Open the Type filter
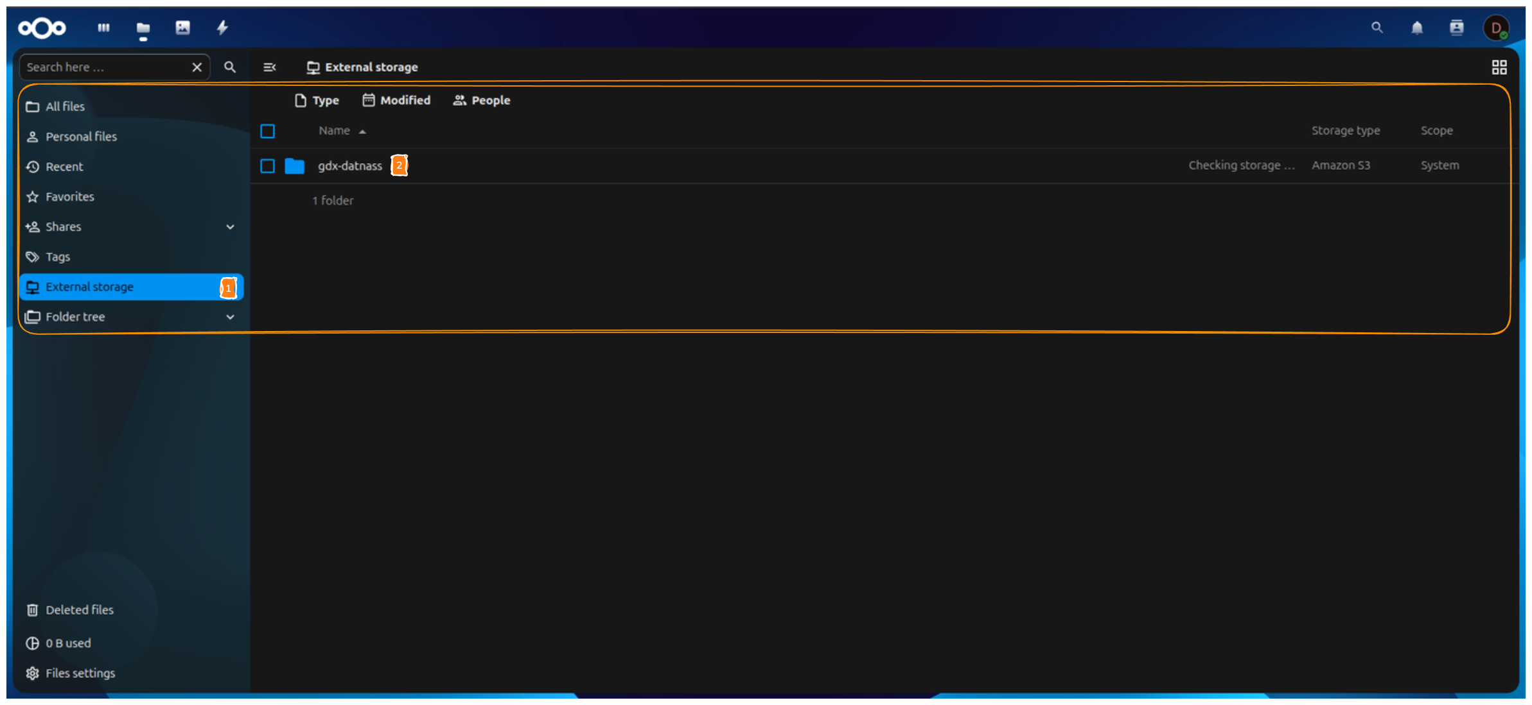1532x705 pixels. point(317,100)
